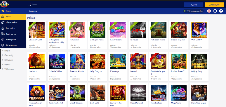Click the Home house icon
The height and width of the screenshot is (107, 226).
[x=3, y=11]
